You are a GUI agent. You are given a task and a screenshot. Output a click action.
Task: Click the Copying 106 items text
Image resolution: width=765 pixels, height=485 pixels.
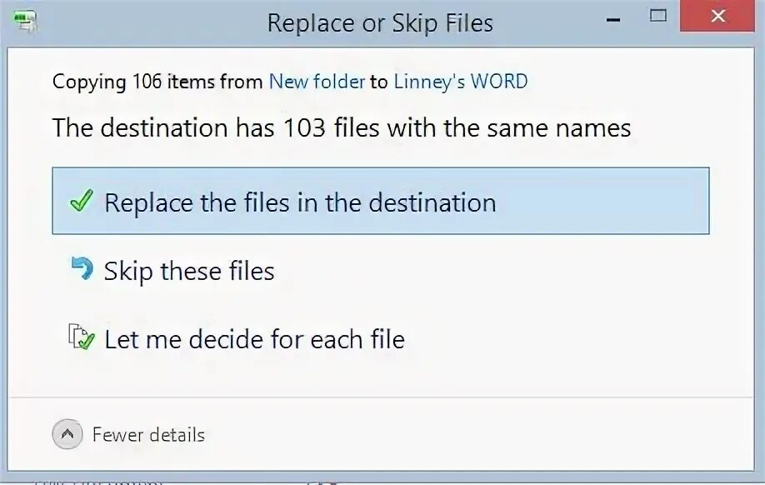click(157, 82)
